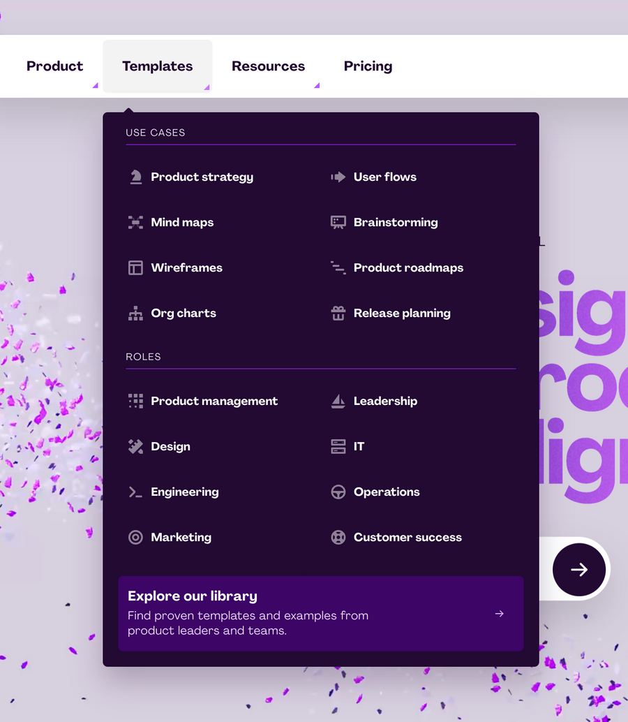The width and height of the screenshot is (628, 722).
Task: Select the Product strategy icon
Action: pos(135,177)
